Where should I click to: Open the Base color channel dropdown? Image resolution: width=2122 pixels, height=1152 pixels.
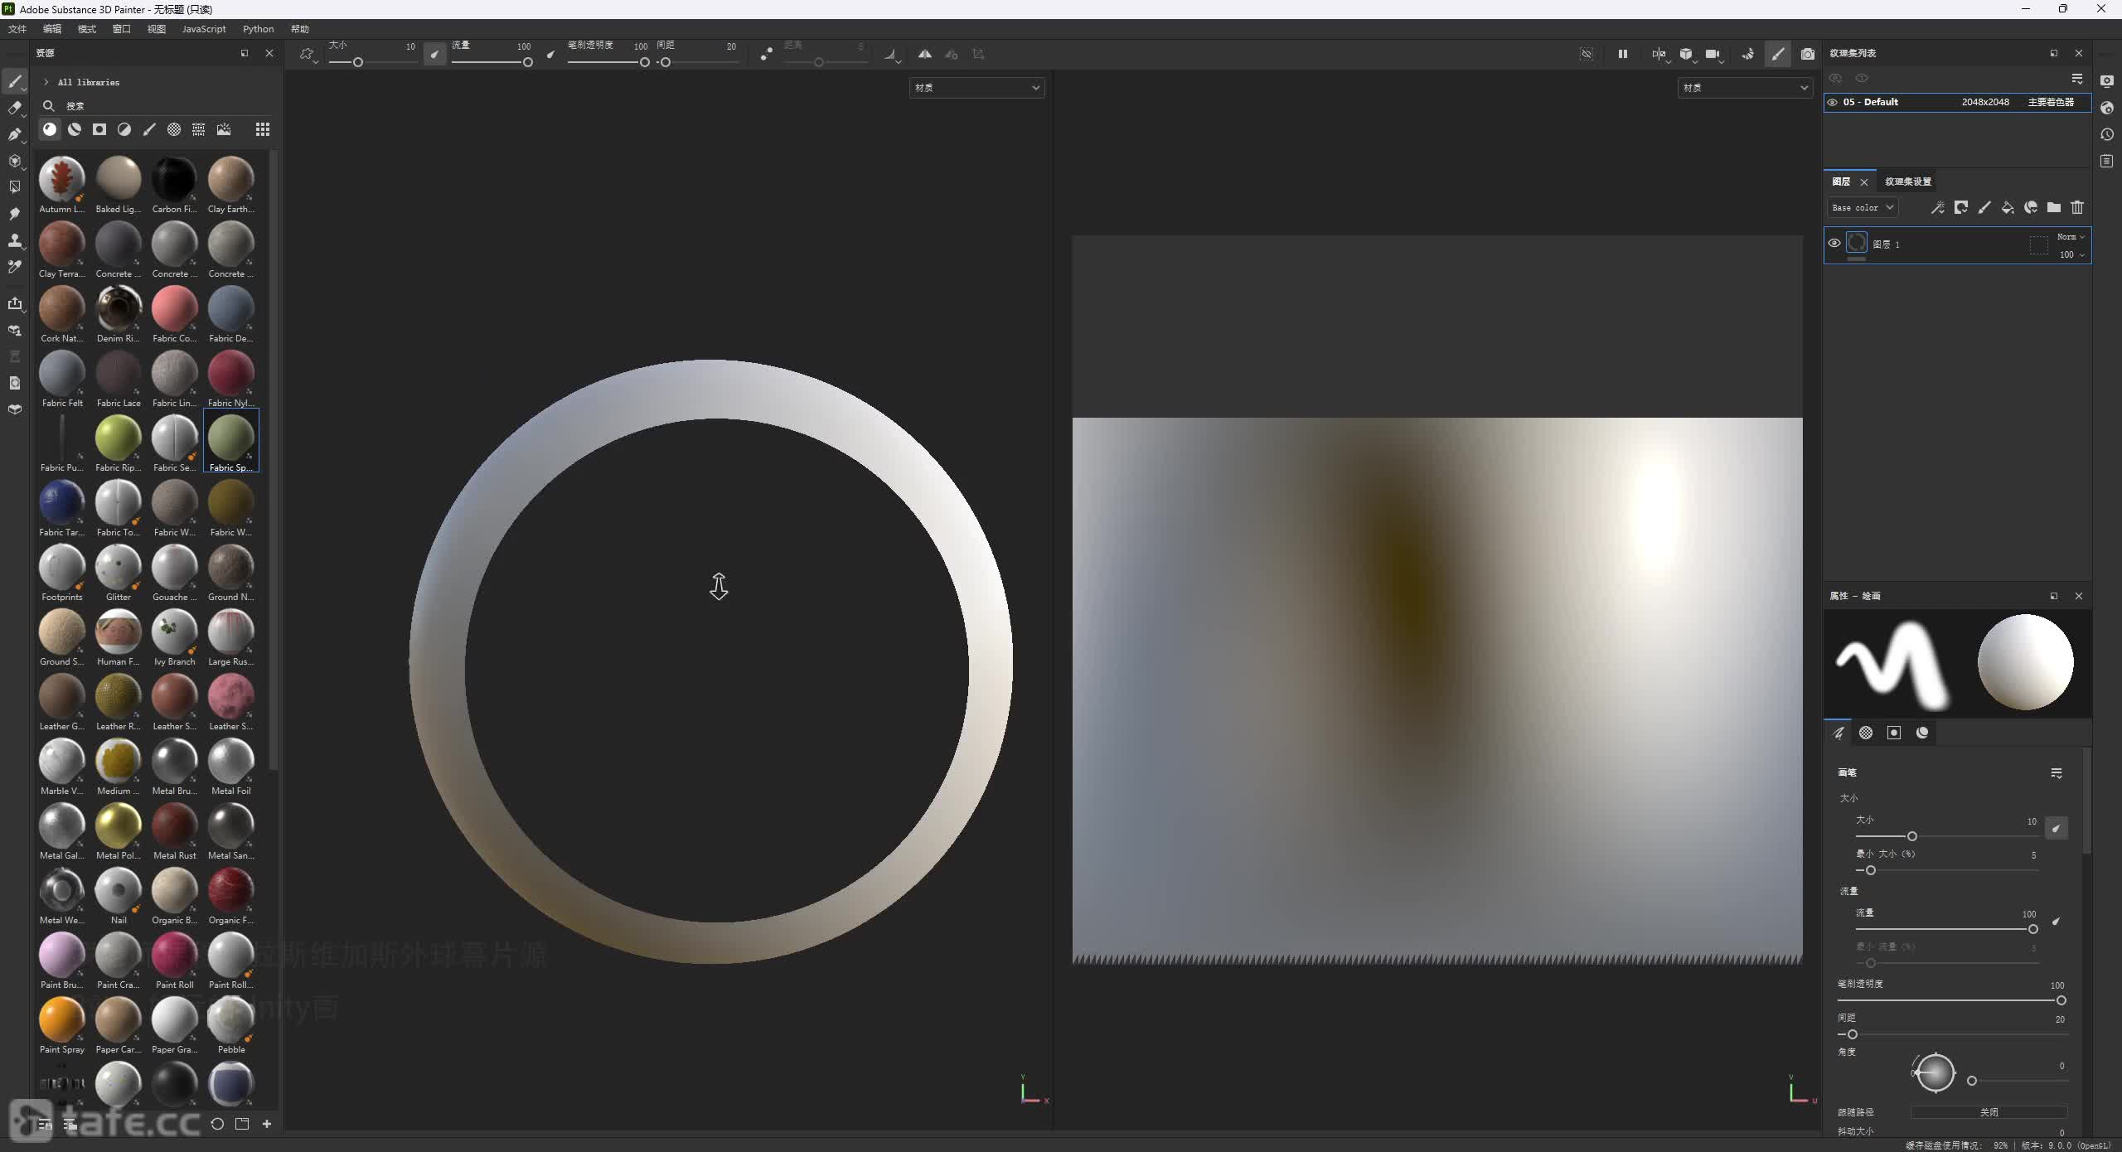pos(1863,207)
